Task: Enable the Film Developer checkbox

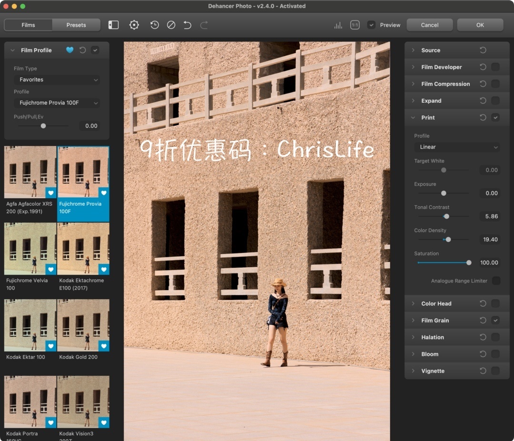Action: [x=495, y=67]
